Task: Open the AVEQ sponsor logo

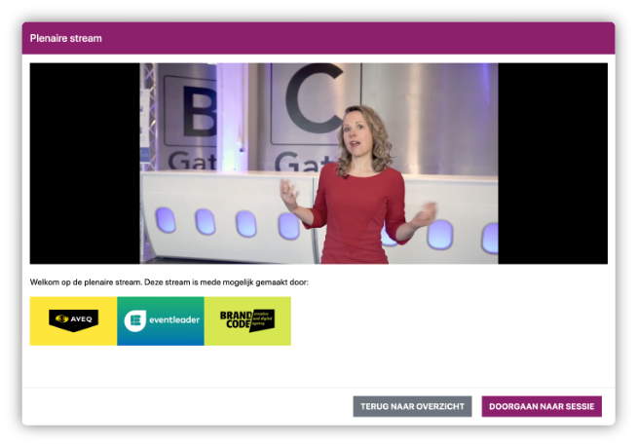Action: coord(73,321)
